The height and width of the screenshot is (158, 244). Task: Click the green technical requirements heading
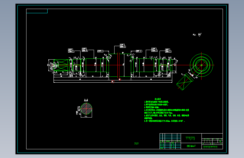(158, 99)
